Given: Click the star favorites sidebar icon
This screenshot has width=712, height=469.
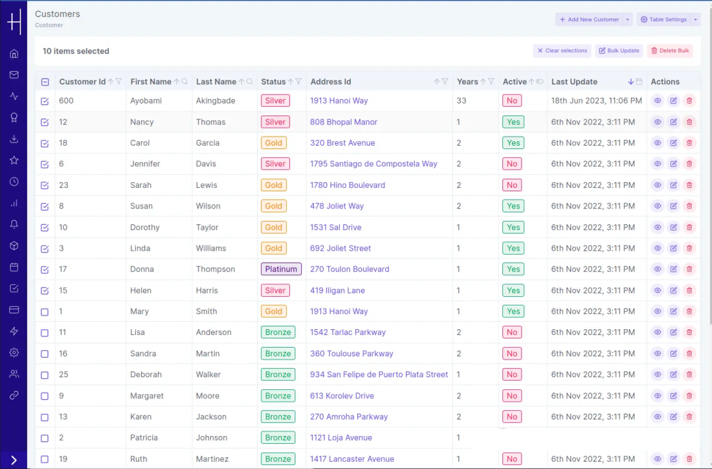Looking at the screenshot, I should [14, 160].
